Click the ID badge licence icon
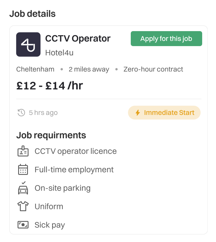The image size is (216, 242). pos(23,151)
